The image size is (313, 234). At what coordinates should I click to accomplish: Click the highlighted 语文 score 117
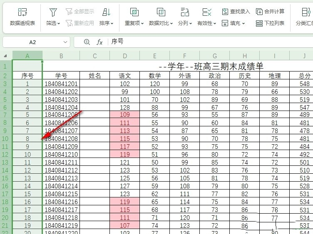tap(125, 146)
